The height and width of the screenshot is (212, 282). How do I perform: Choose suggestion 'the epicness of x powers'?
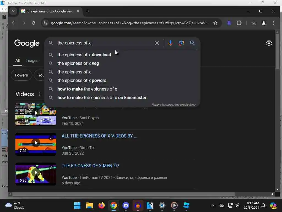coord(122,81)
